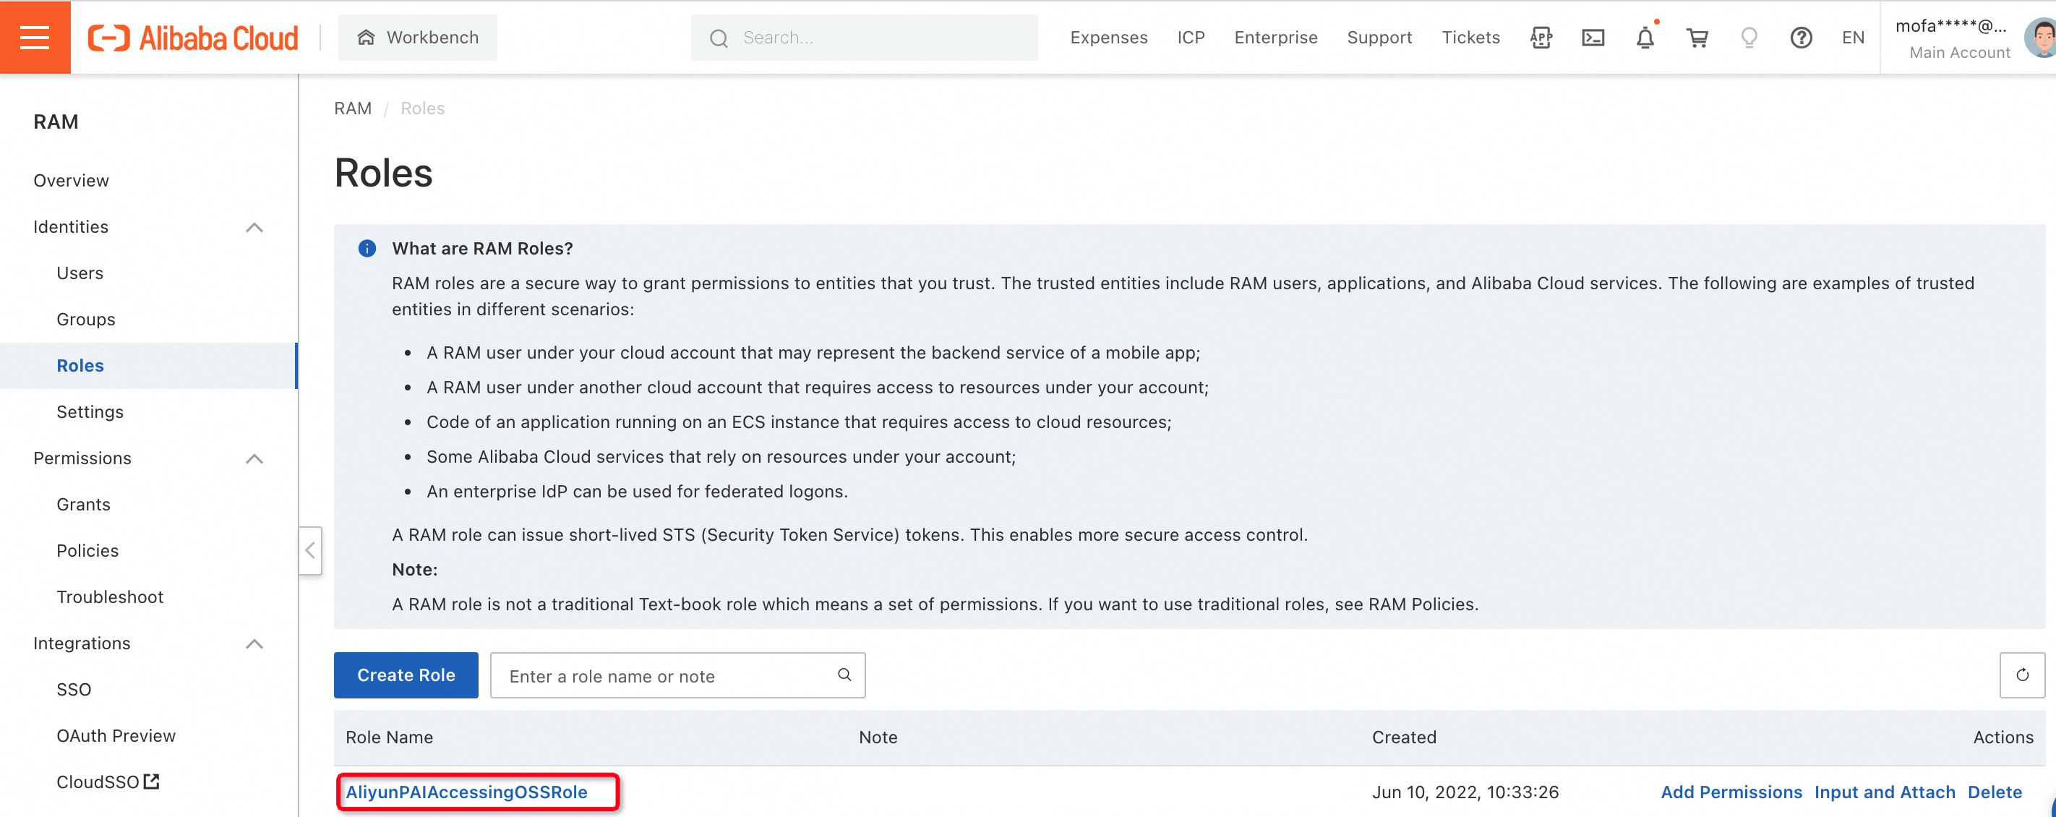Focus the role name or note search box
2056x817 pixels.
tap(677, 675)
